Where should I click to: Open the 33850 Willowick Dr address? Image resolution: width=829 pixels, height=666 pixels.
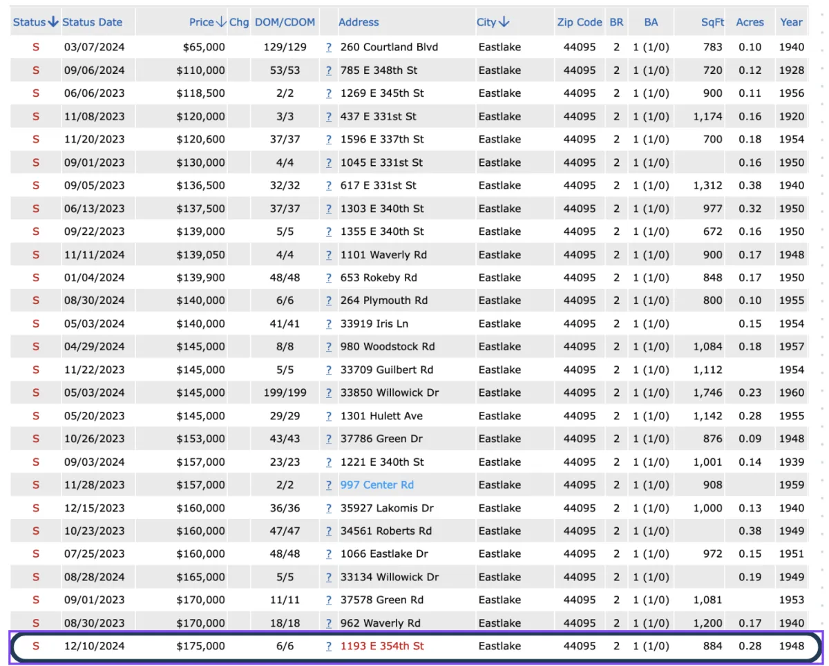pyautogui.click(x=390, y=393)
